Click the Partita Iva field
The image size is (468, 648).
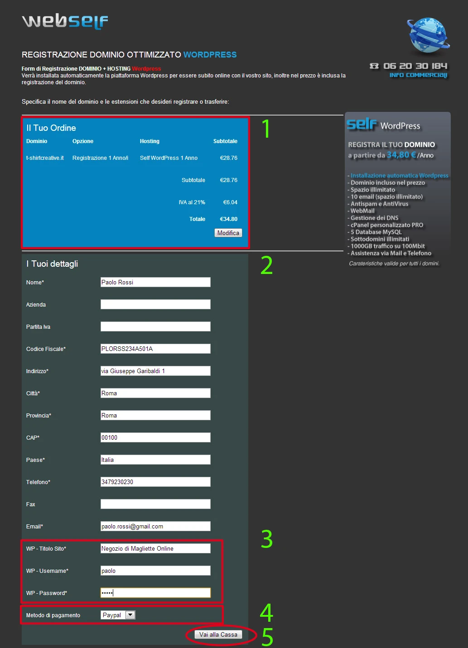pos(155,326)
